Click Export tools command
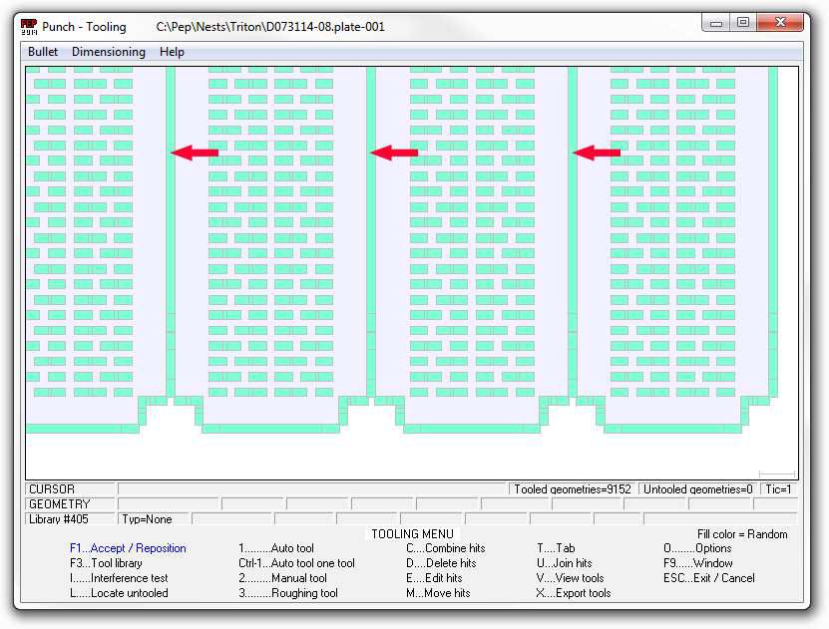 point(574,593)
